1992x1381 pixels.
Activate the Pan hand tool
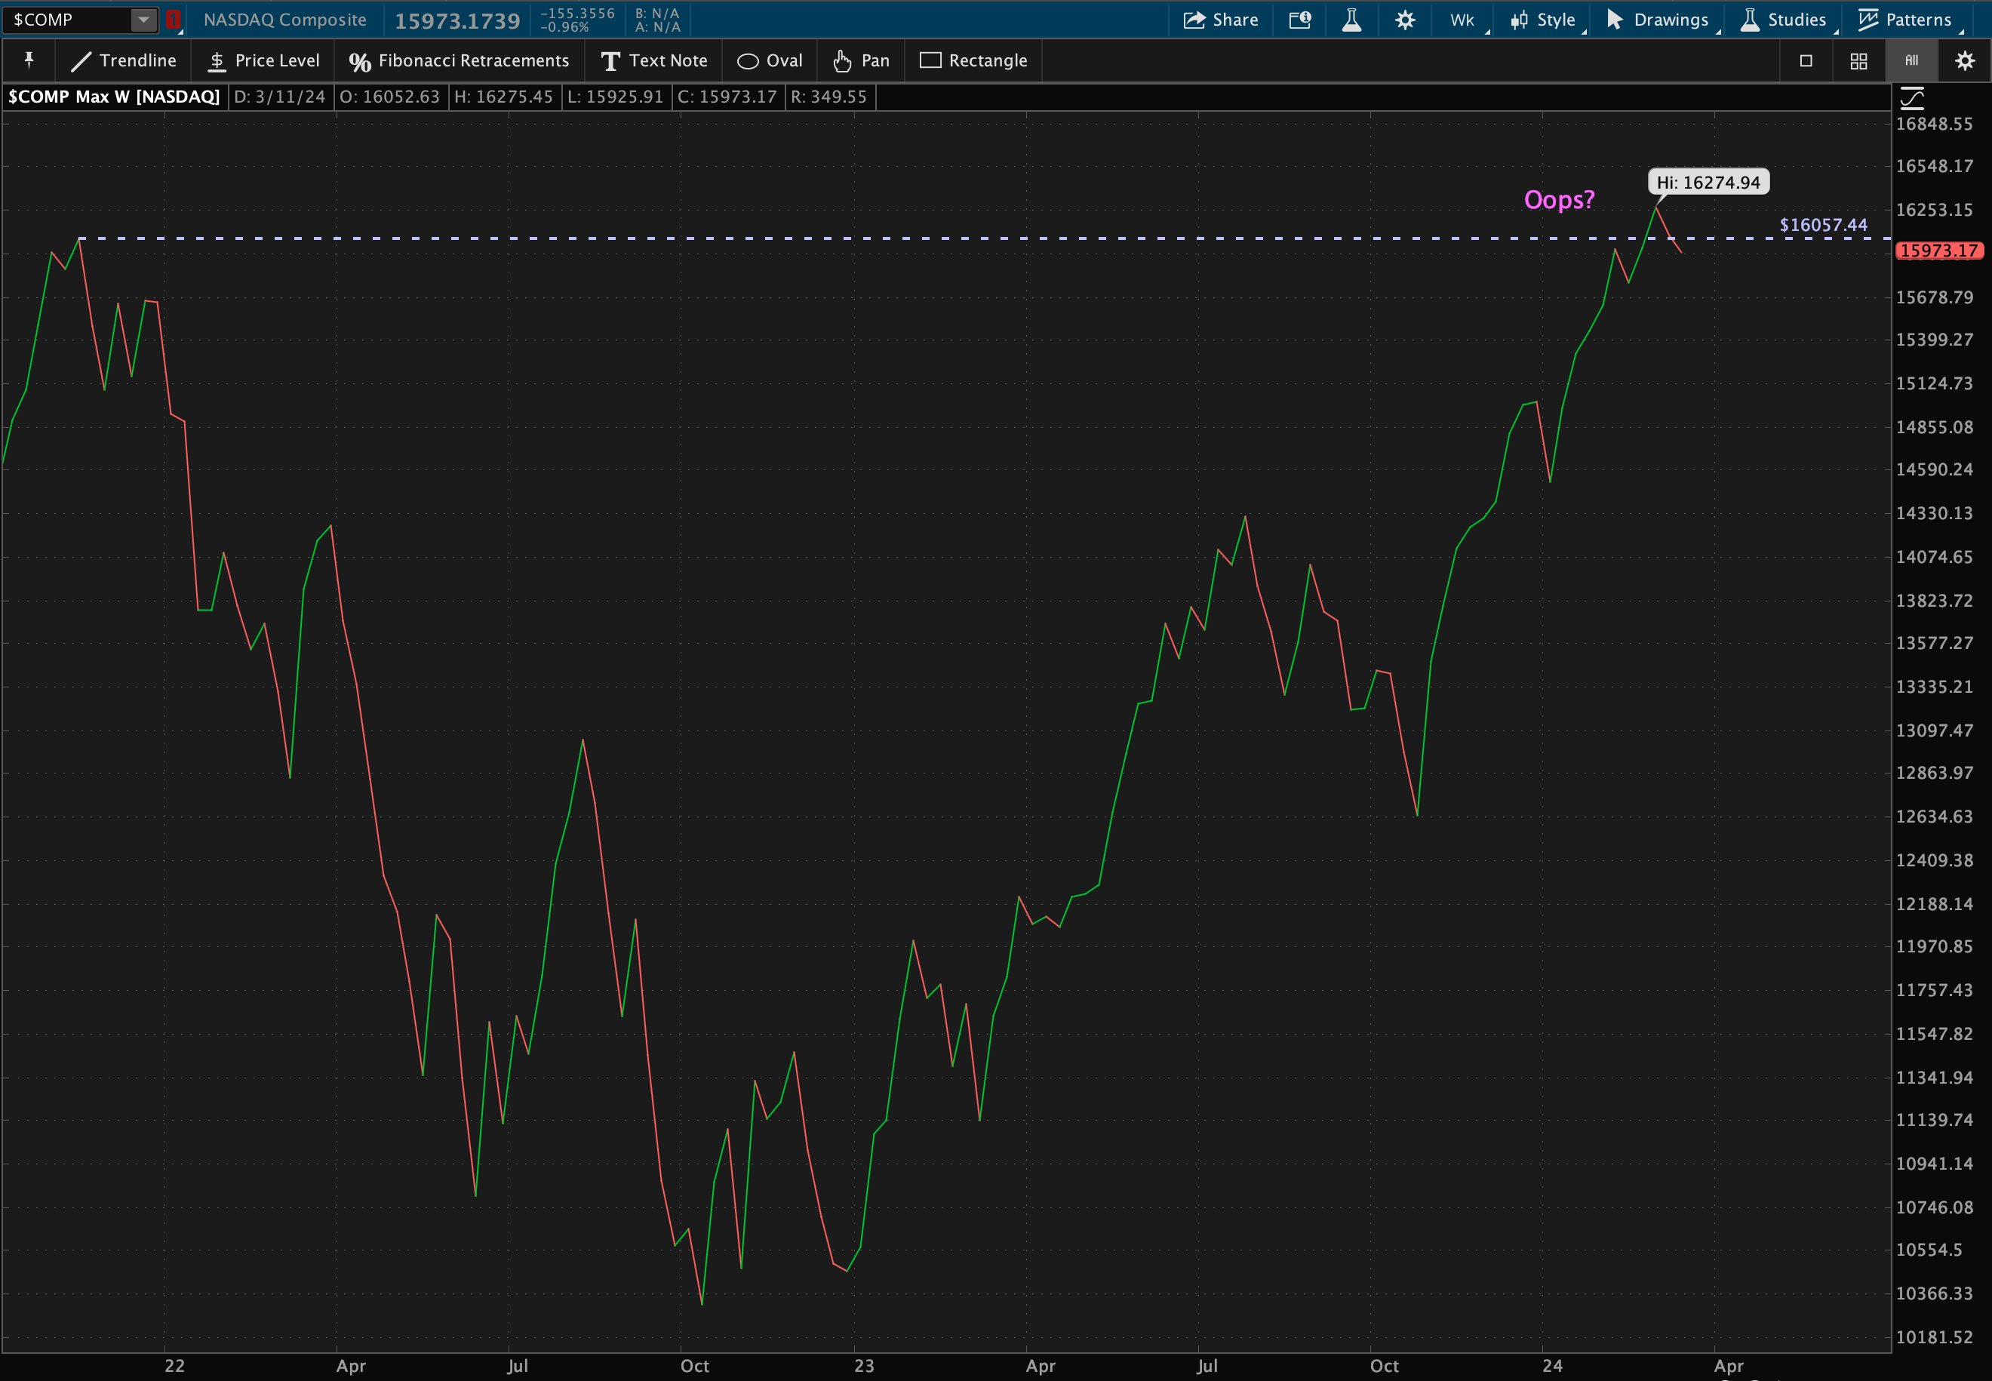click(861, 60)
